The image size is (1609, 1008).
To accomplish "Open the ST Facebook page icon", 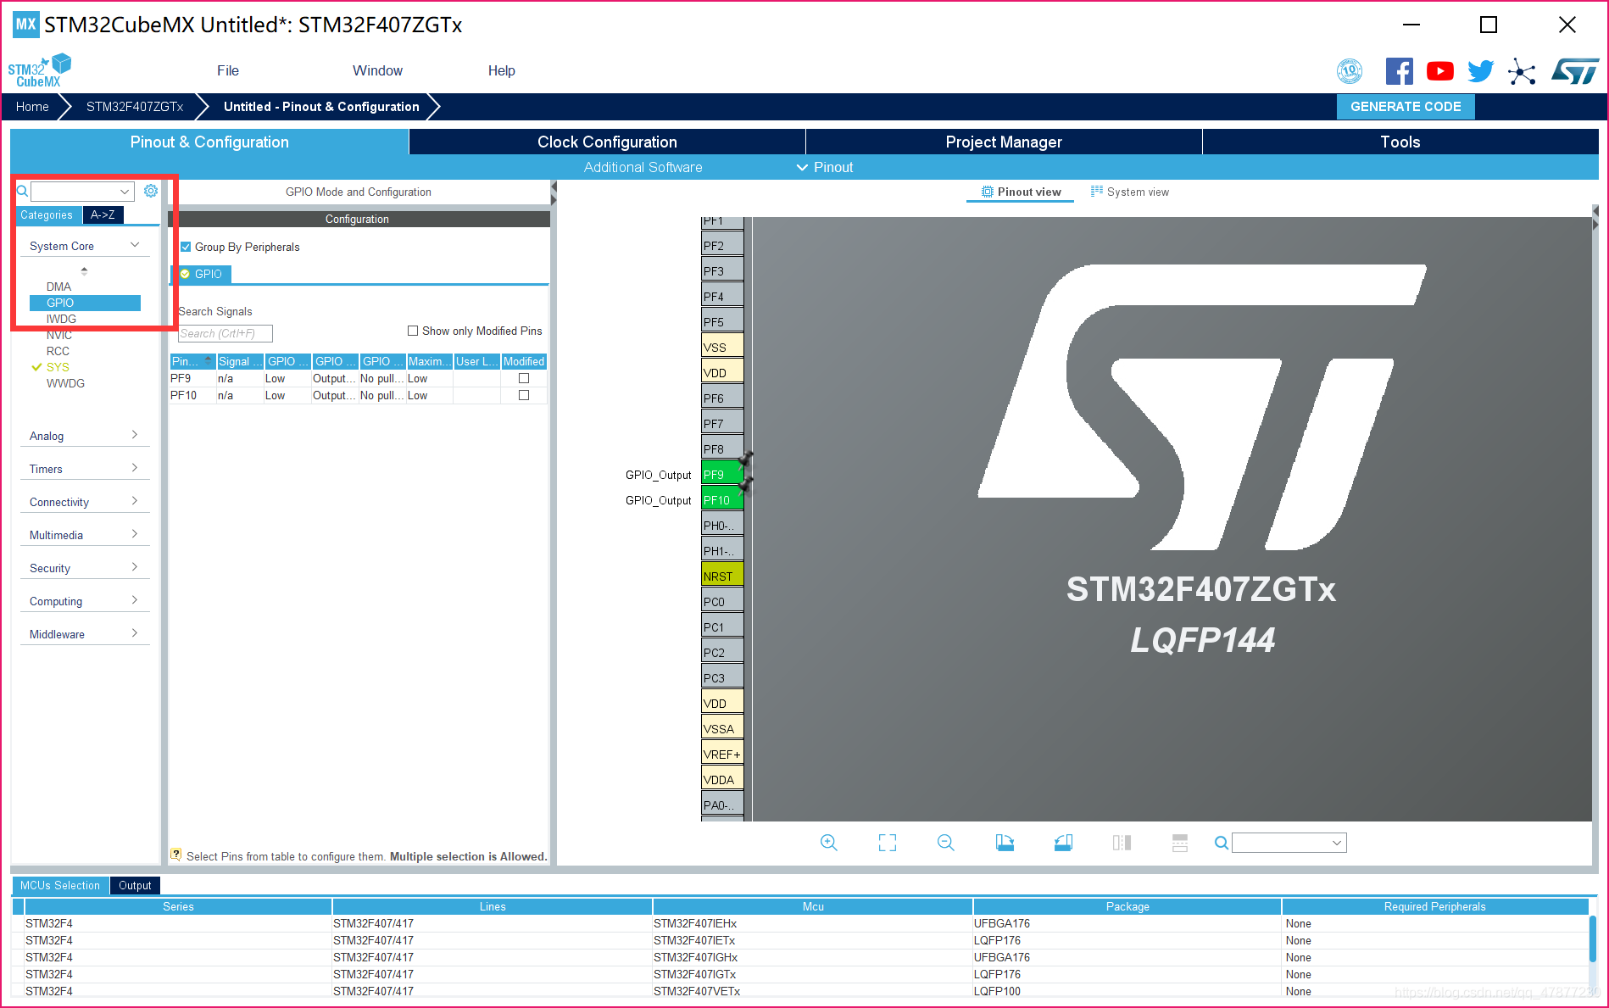I will tap(1399, 71).
